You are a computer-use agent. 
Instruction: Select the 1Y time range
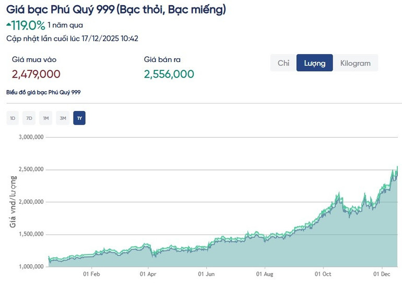pyautogui.click(x=79, y=118)
